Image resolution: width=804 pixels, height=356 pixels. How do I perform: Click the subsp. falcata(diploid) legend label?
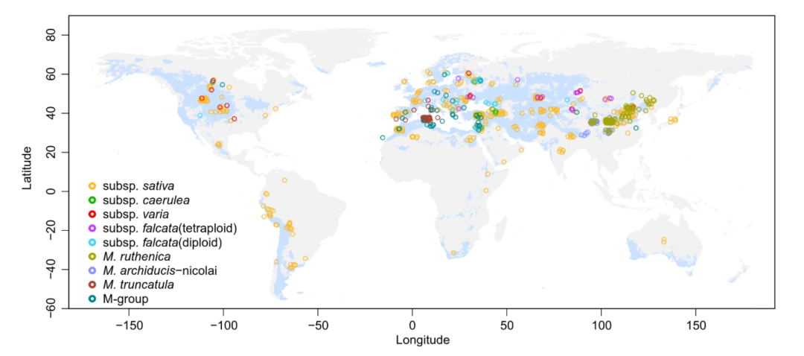point(162,242)
